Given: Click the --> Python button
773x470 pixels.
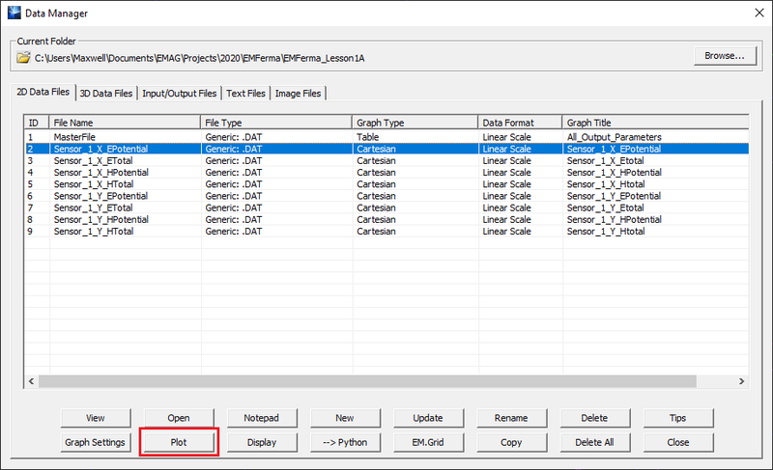Looking at the screenshot, I should pyautogui.click(x=345, y=442).
